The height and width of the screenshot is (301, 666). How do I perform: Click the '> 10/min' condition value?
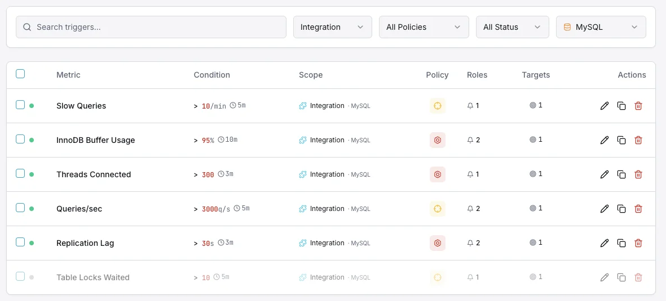(210, 106)
